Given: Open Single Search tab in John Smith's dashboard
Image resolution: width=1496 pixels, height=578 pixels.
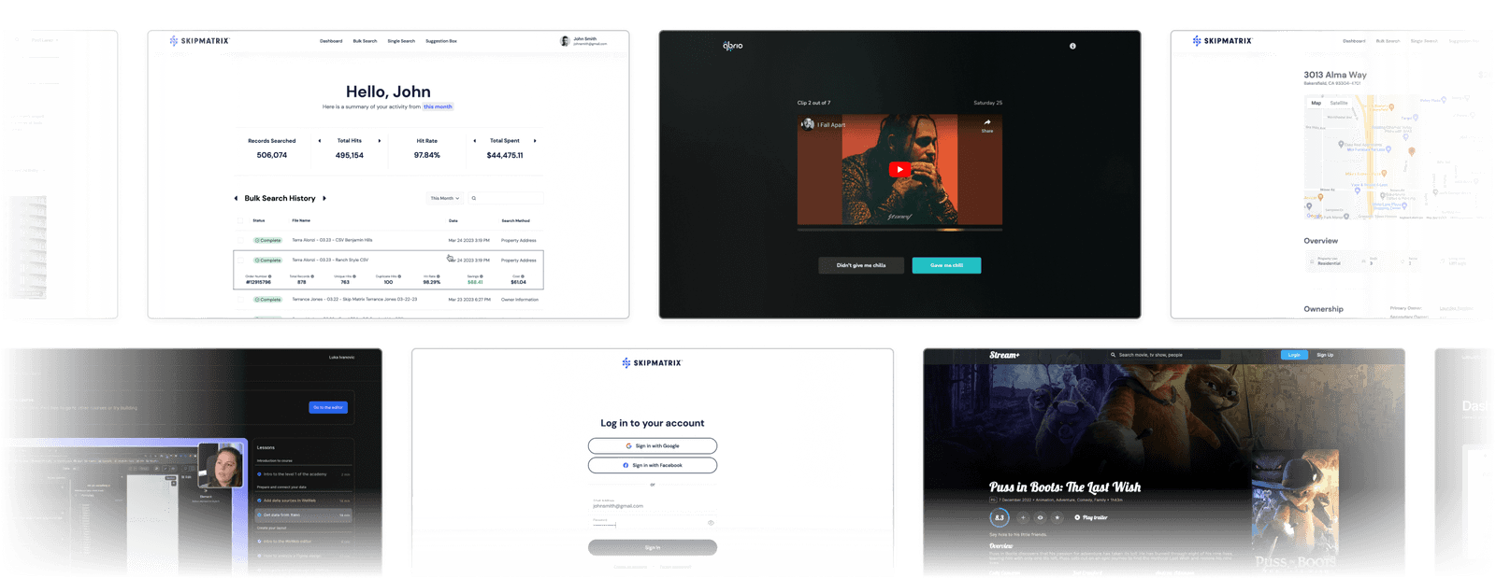Looking at the screenshot, I should point(401,41).
